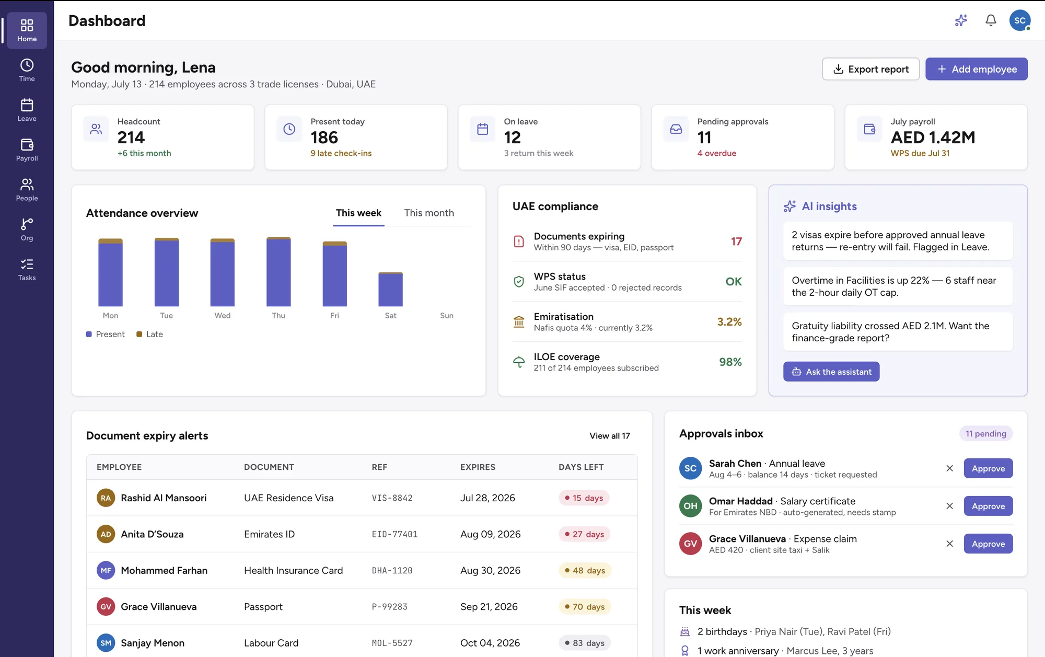Open the Gratuity liability insight card

[898, 332]
